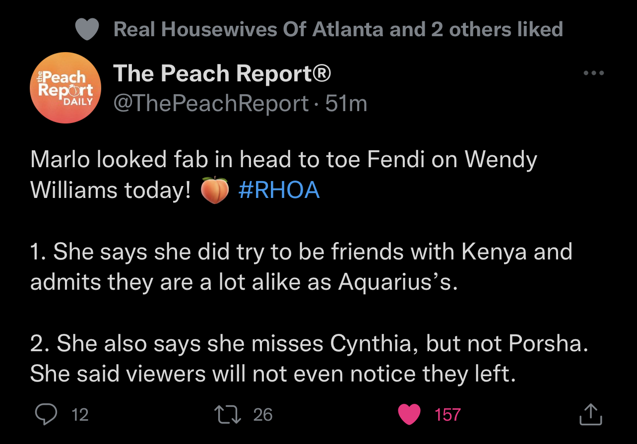
Task: Click the peach emoji in tweet
Action: coord(214,191)
